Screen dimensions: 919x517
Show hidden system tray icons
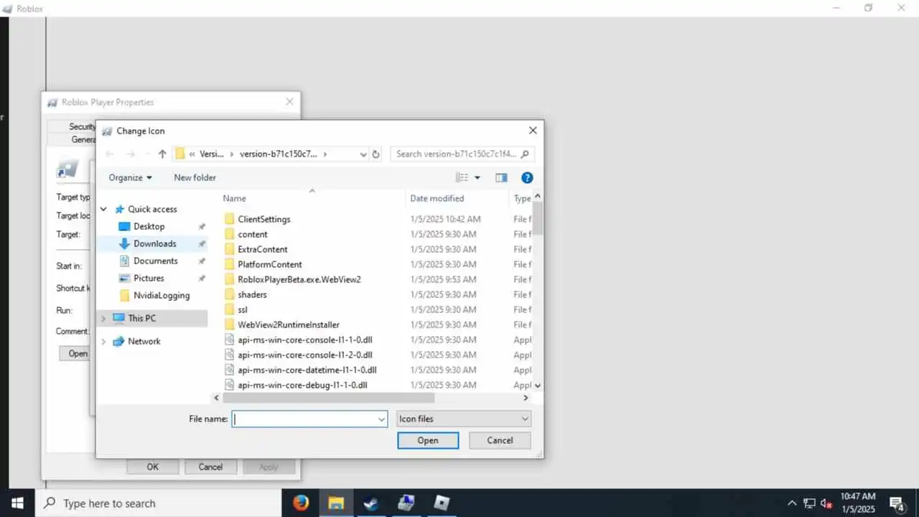coord(792,503)
